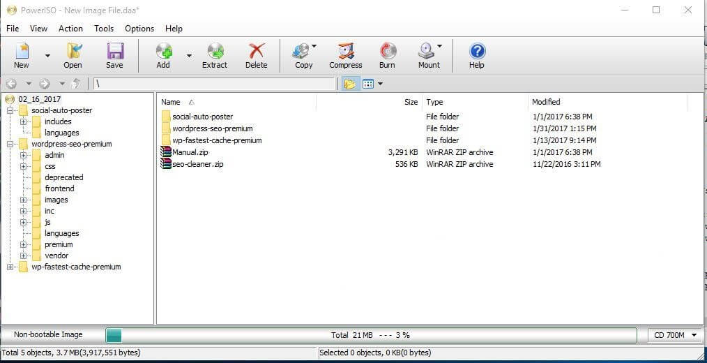Click the Add files toolbar icon
This screenshot has width=707, height=363.
click(164, 51)
